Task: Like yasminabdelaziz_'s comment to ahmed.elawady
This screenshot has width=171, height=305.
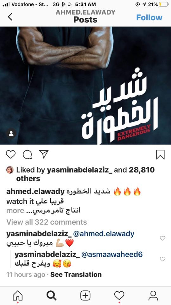Action: point(162,238)
